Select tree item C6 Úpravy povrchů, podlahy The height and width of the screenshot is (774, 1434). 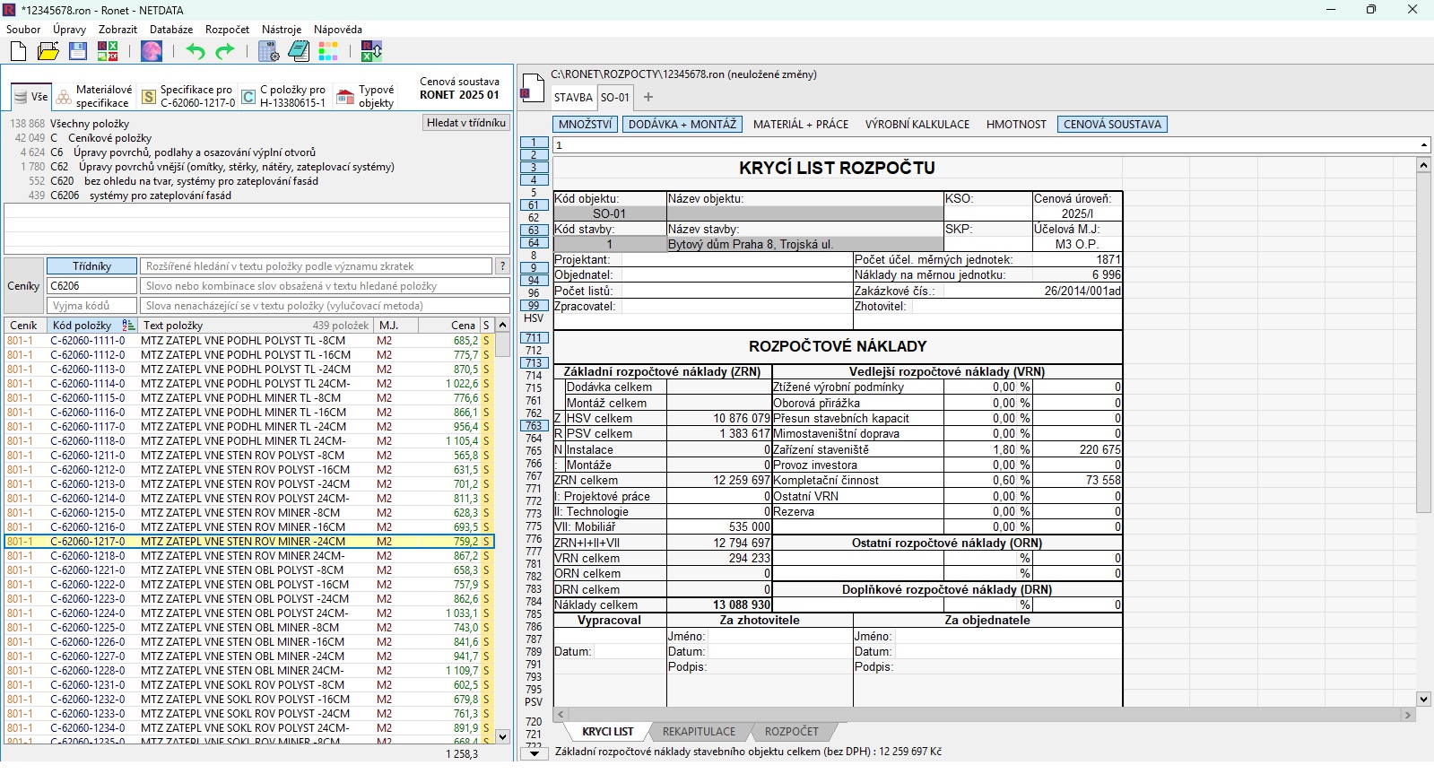[183, 152]
